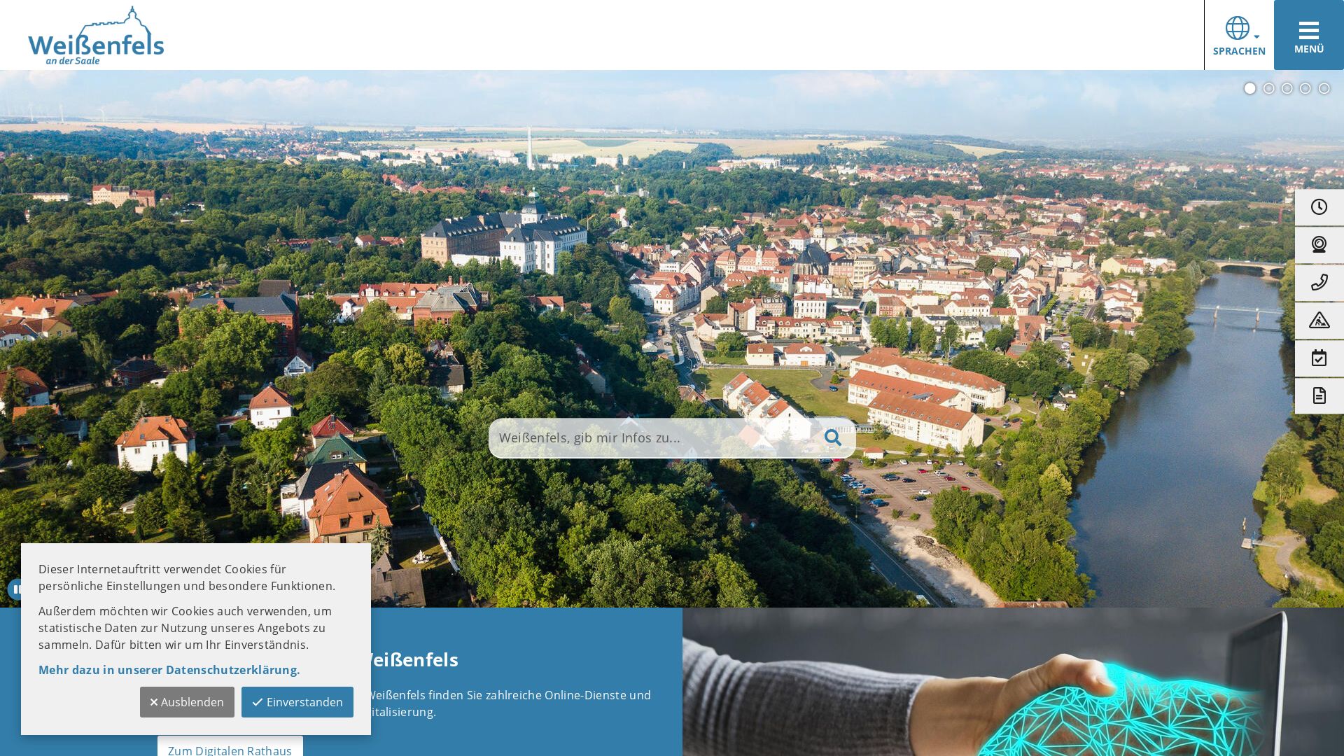Open the document forms sidebar icon
The height and width of the screenshot is (756, 1344).
click(x=1319, y=396)
